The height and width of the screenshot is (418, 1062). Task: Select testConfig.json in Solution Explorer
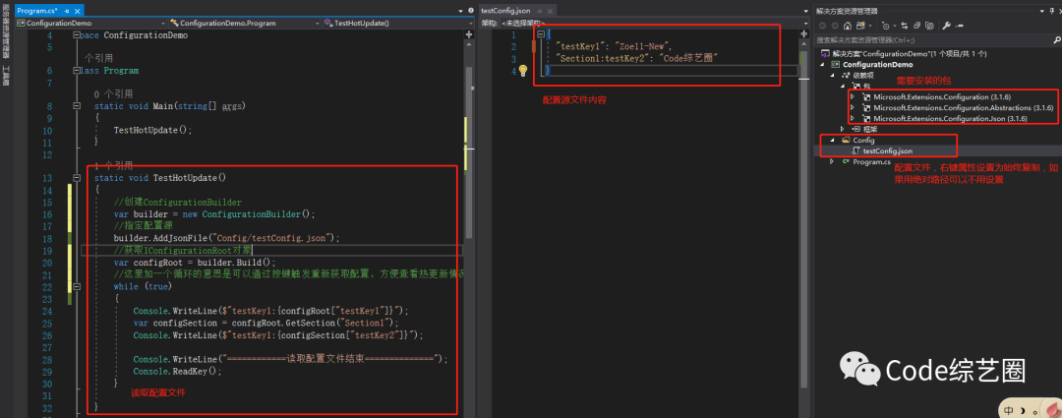tap(887, 151)
